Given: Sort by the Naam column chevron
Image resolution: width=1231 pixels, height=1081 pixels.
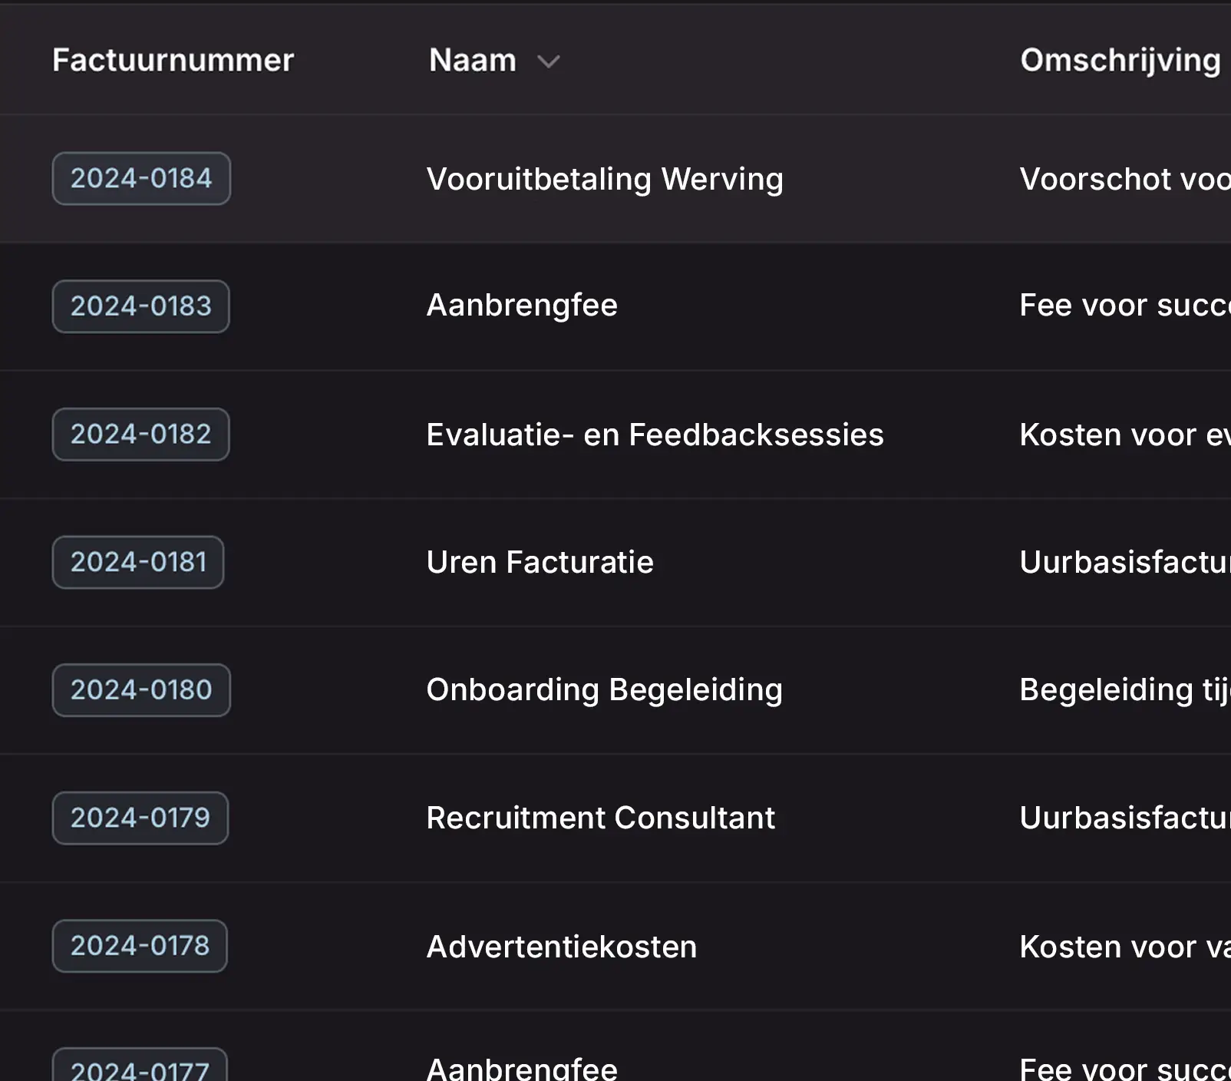Looking at the screenshot, I should point(548,61).
